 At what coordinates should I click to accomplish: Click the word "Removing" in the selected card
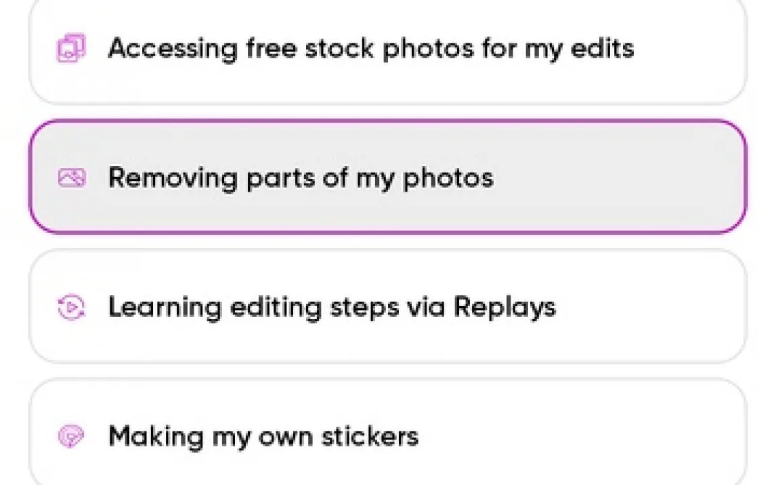click(172, 178)
